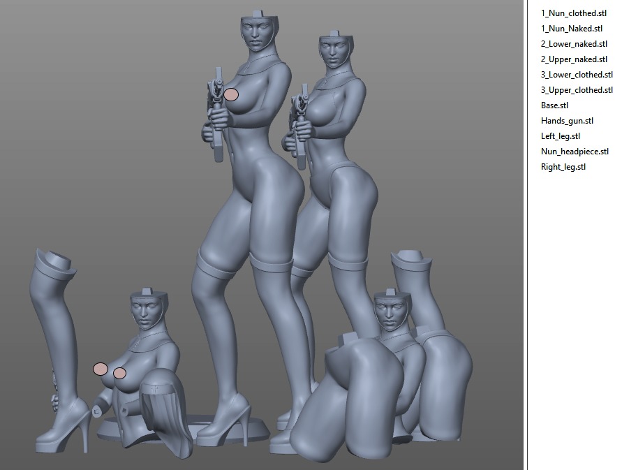The width and height of the screenshot is (622, 470).
Task: Select the Nun_headpiece.stl file entry
Action: [x=575, y=152]
